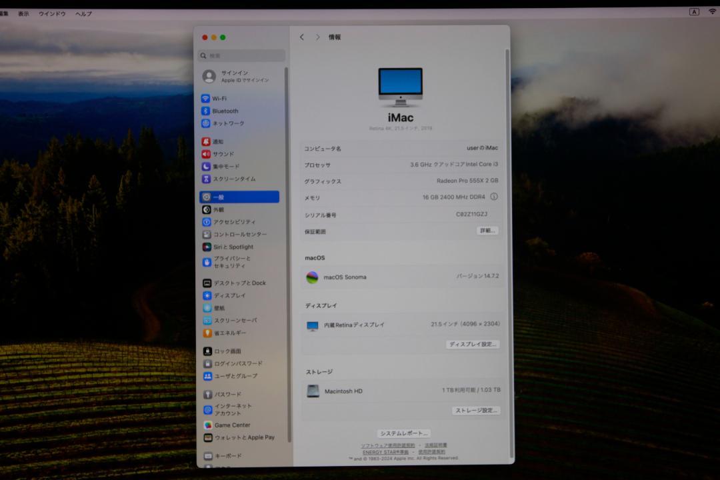This screenshot has width=720, height=480.
Task: Click 詳細 button for warranty coverage
Action: pyautogui.click(x=487, y=231)
